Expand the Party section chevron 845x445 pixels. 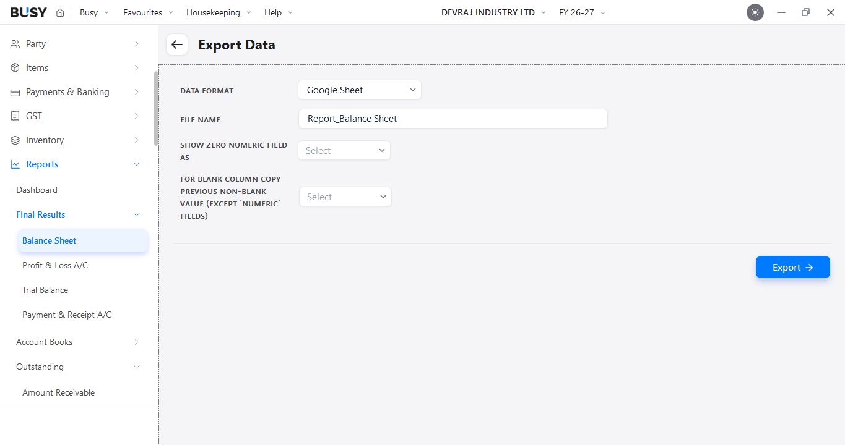pyautogui.click(x=136, y=44)
